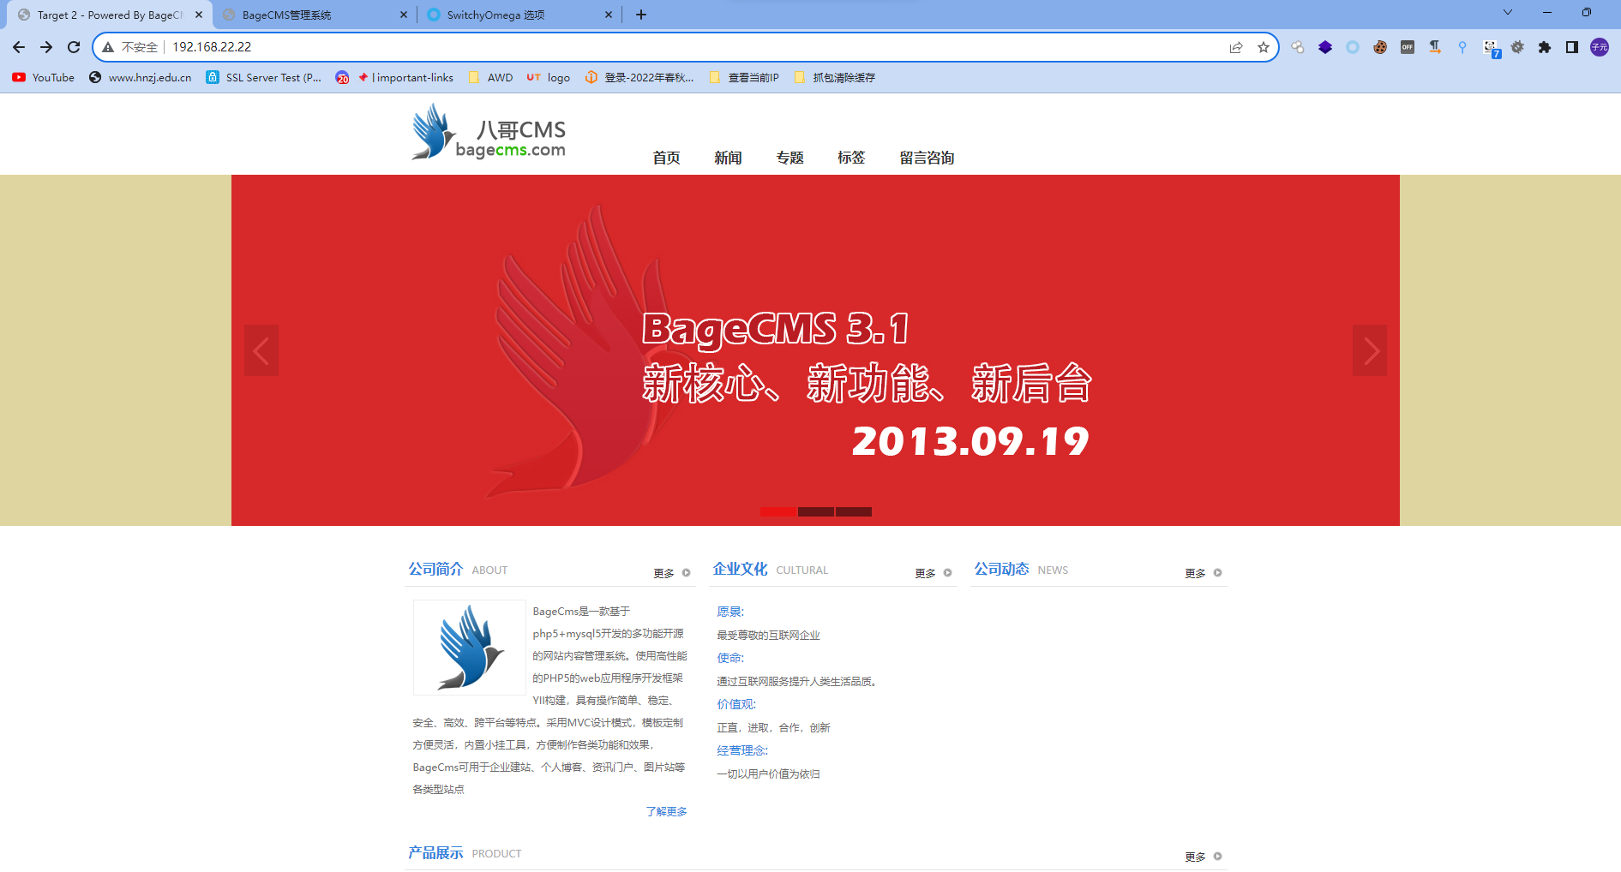The width and height of the screenshot is (1621, 872).
Task: Select the third banner slide indicator
Action: [854, 511]
